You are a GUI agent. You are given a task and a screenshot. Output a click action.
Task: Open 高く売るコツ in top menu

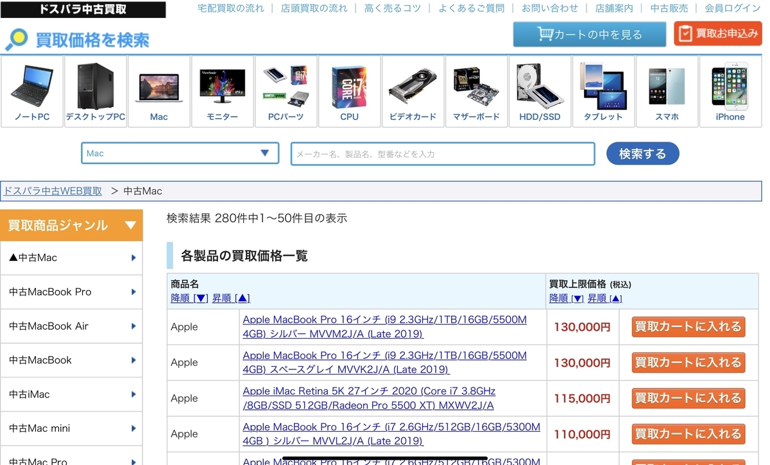pos(393,8)
